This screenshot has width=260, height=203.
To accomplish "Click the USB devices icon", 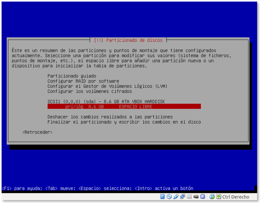I will tap(176, 197).
